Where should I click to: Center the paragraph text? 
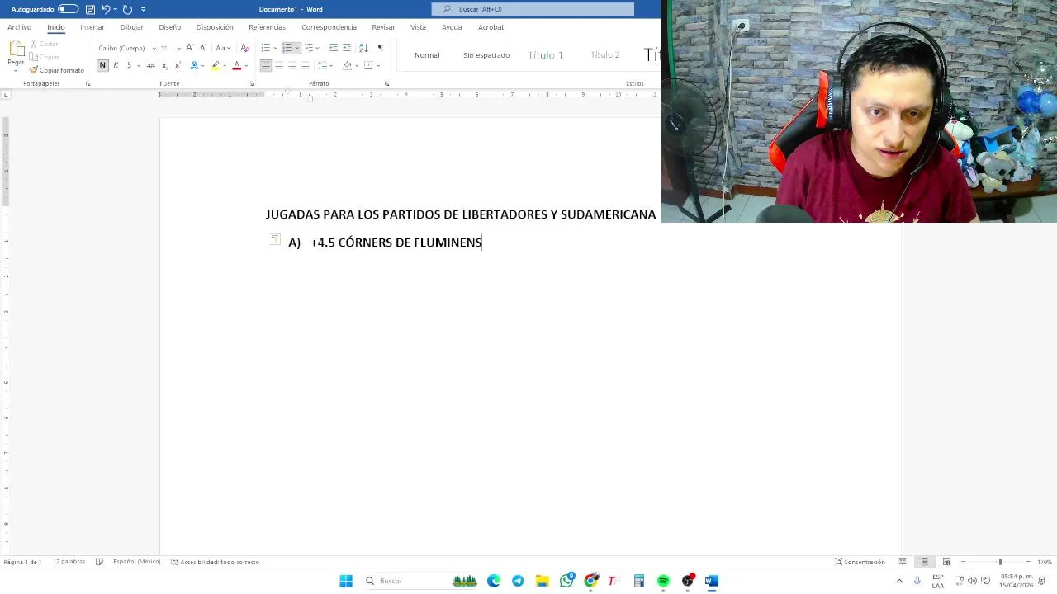click(x=279, y=65)
